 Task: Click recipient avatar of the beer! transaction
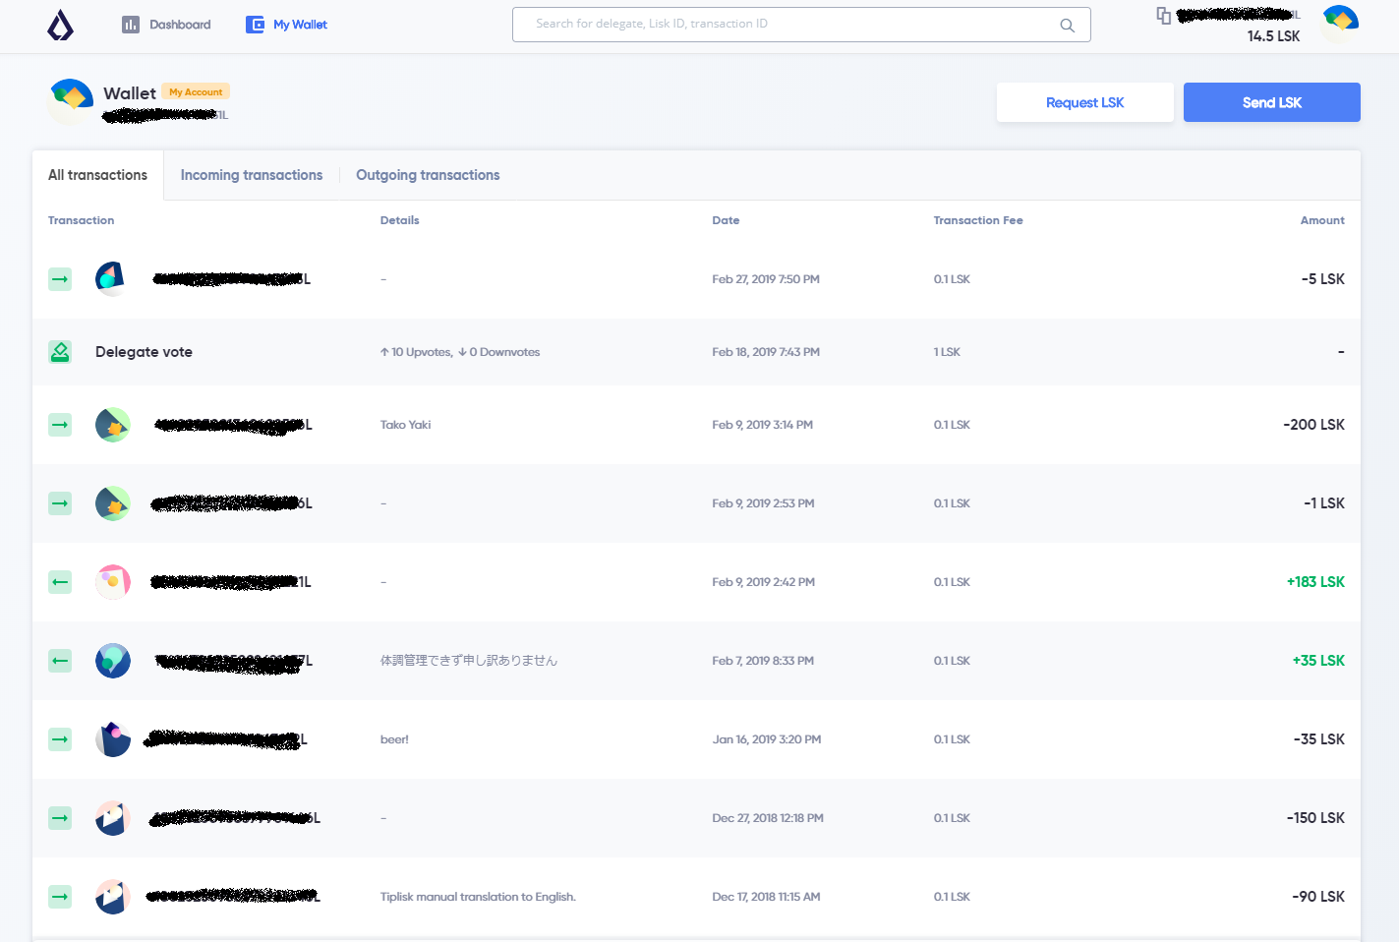pos(113,739)
